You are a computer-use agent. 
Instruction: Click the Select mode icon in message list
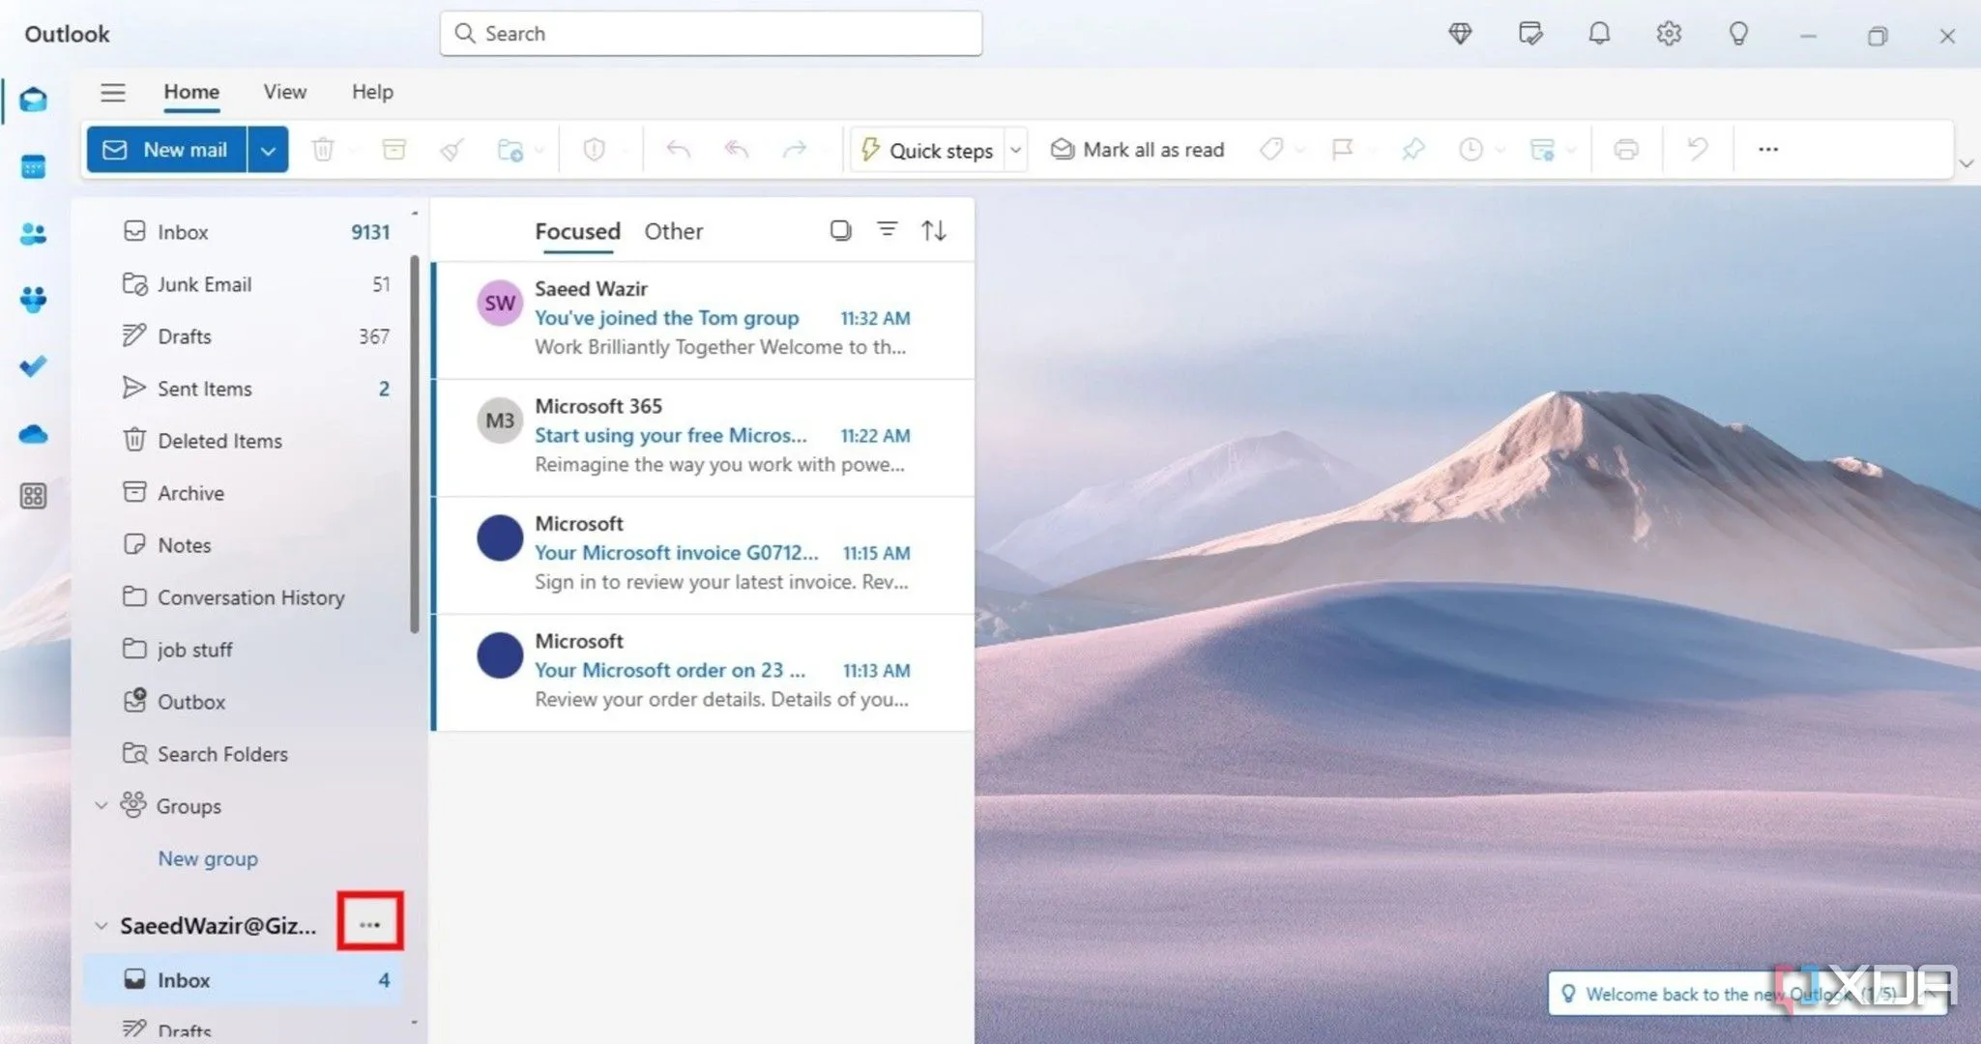(840, 230)
